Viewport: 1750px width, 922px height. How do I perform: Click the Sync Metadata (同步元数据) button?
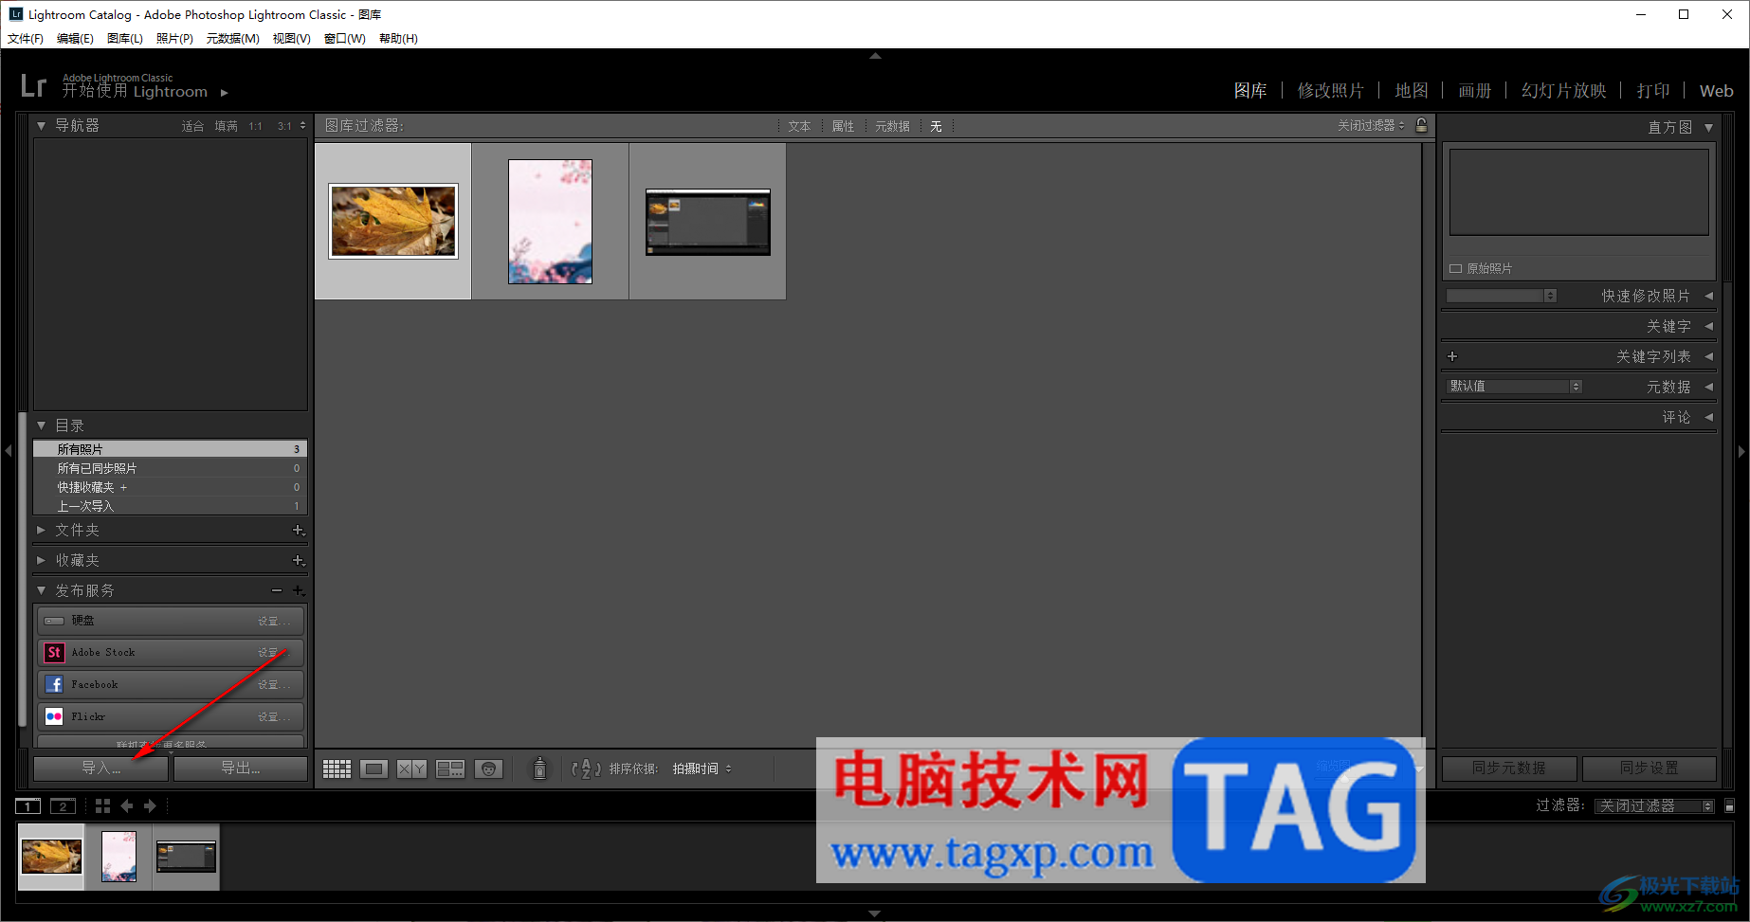1509,768
